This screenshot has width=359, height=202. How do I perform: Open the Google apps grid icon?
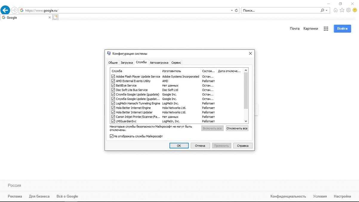coord(326,29)
